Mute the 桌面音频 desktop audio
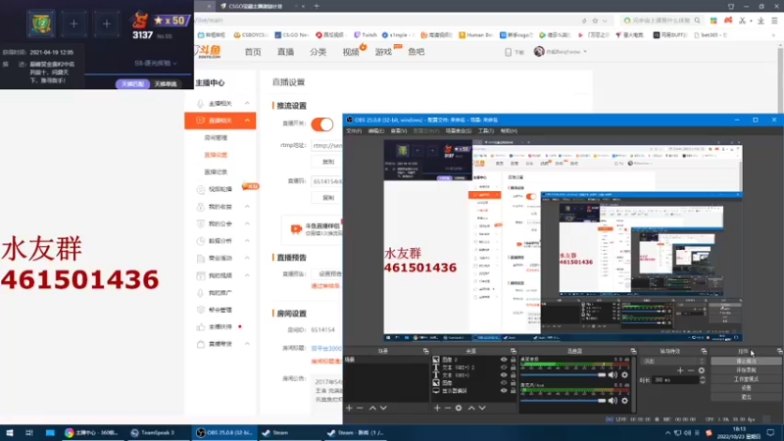784x441 pixels. coord(612,375)
